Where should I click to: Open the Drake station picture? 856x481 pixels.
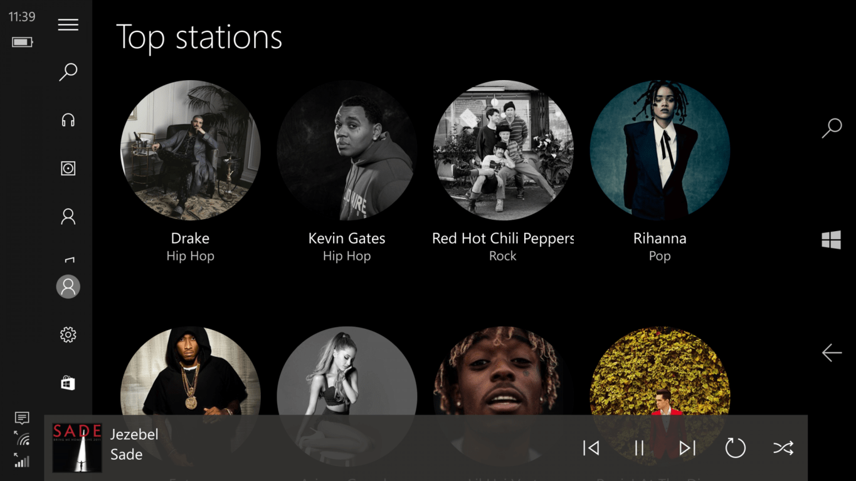coord(191,150)
